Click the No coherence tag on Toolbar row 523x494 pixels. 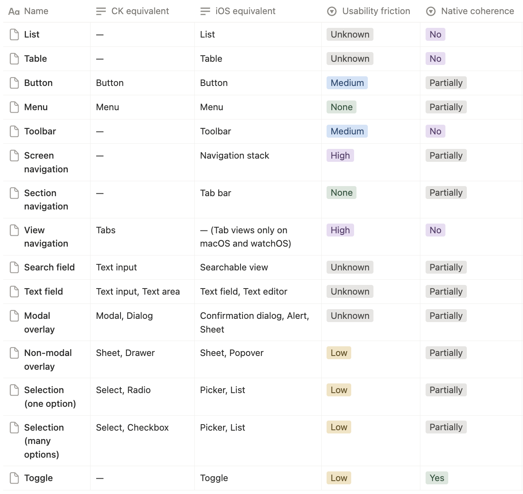[x=435, y=131]
